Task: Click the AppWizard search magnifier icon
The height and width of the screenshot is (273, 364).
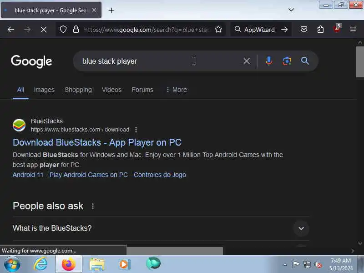Action: [x=238, y=29]
